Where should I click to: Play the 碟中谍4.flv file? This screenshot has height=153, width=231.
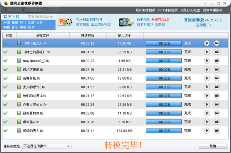click(x=207, y=122)
